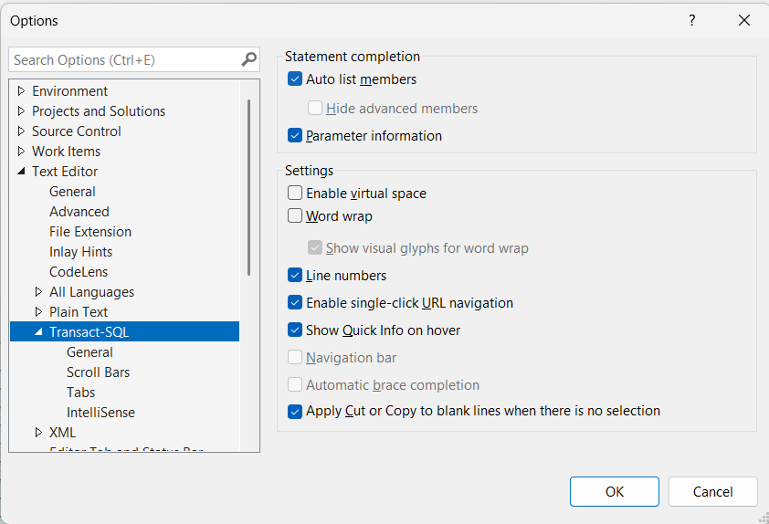Select the XML tree label
769x524 pixels.
tap(62, 433)
